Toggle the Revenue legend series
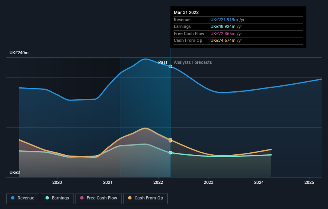 tap(23, 198)
